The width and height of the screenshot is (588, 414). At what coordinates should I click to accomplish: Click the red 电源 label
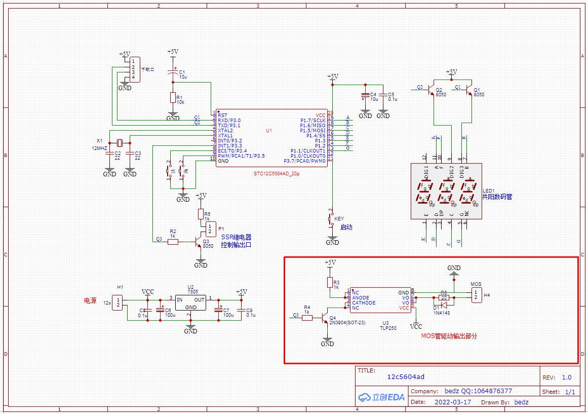coord(90,300)
